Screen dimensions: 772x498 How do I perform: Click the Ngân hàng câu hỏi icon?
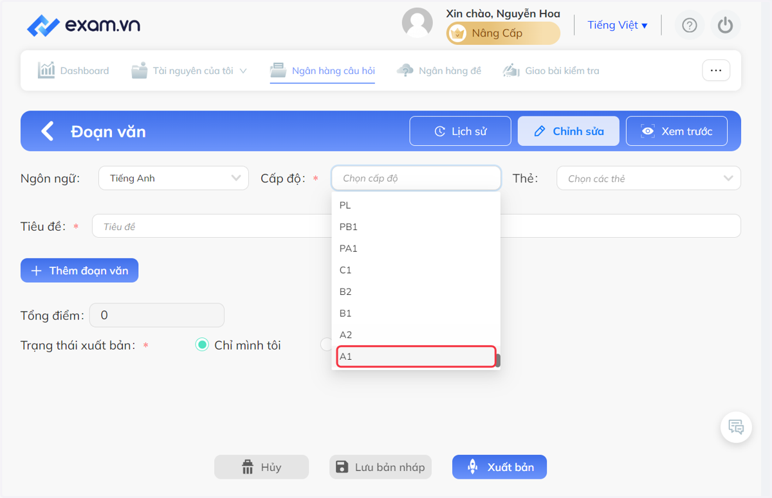click(278, 70)
